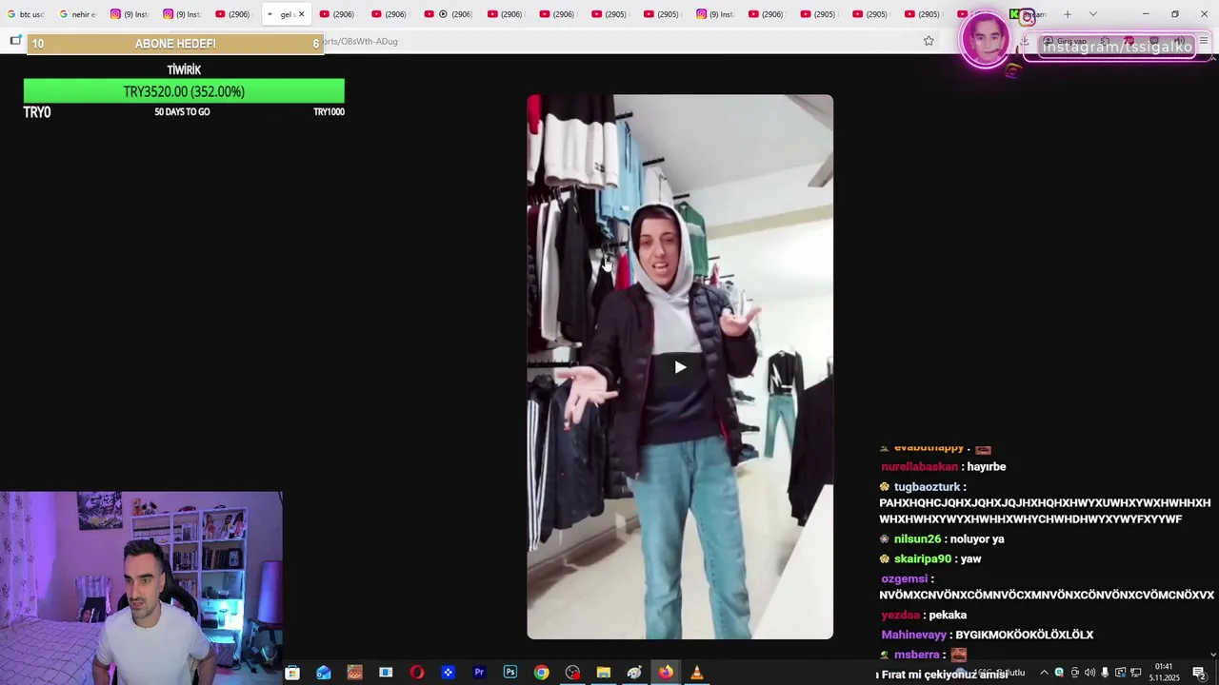Open the Firefox hamburger menu
Viewport: 1219px width, 685px height.
point(1205,41)
